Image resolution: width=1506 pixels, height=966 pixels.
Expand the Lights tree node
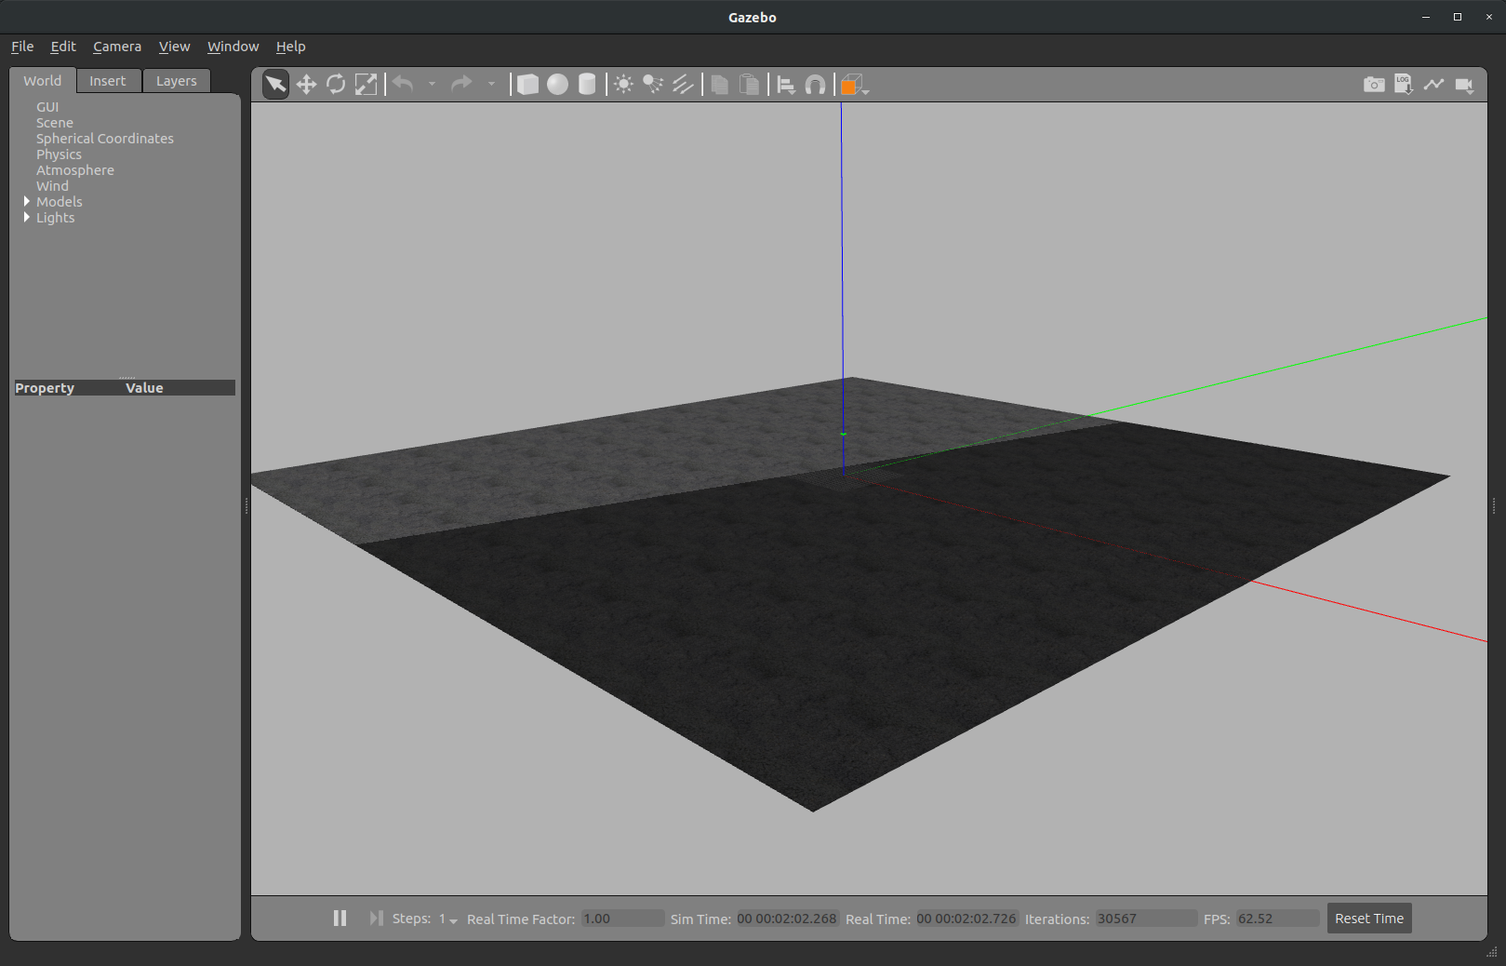[x=27, y=217]
